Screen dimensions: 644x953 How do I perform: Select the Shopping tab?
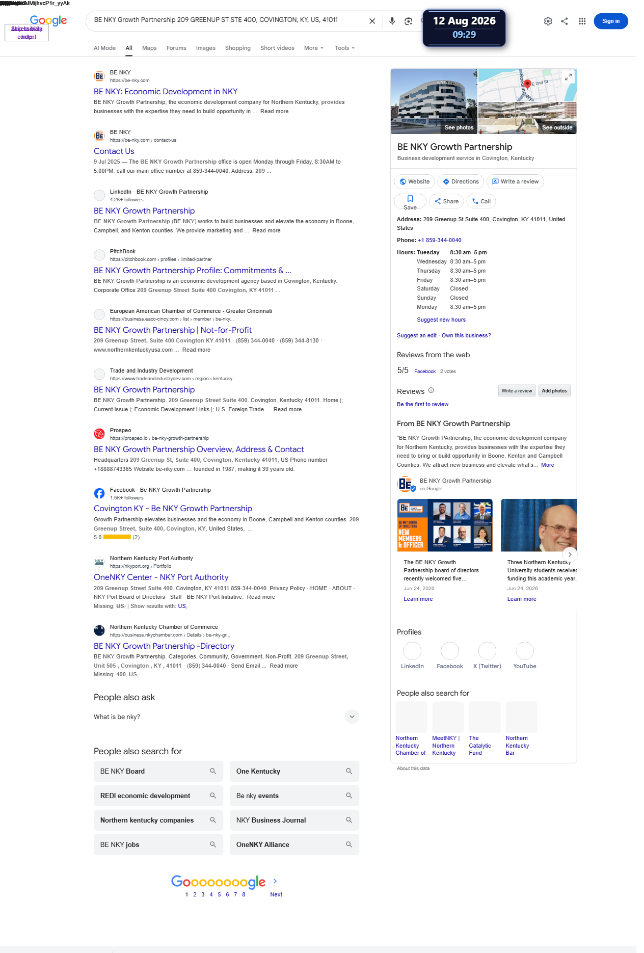coord(238,48)
